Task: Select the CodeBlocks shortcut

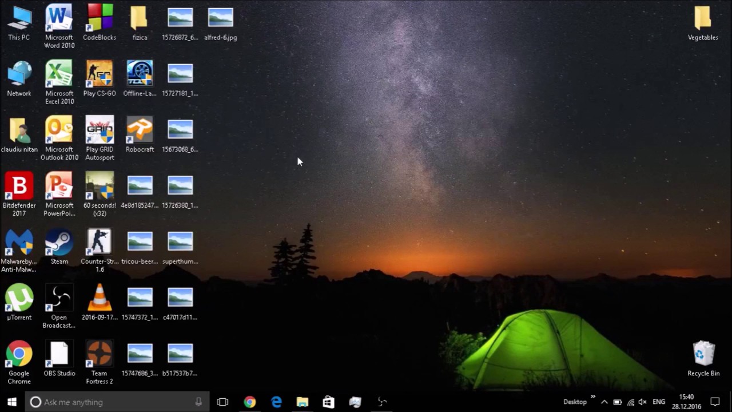Action: 100,23
